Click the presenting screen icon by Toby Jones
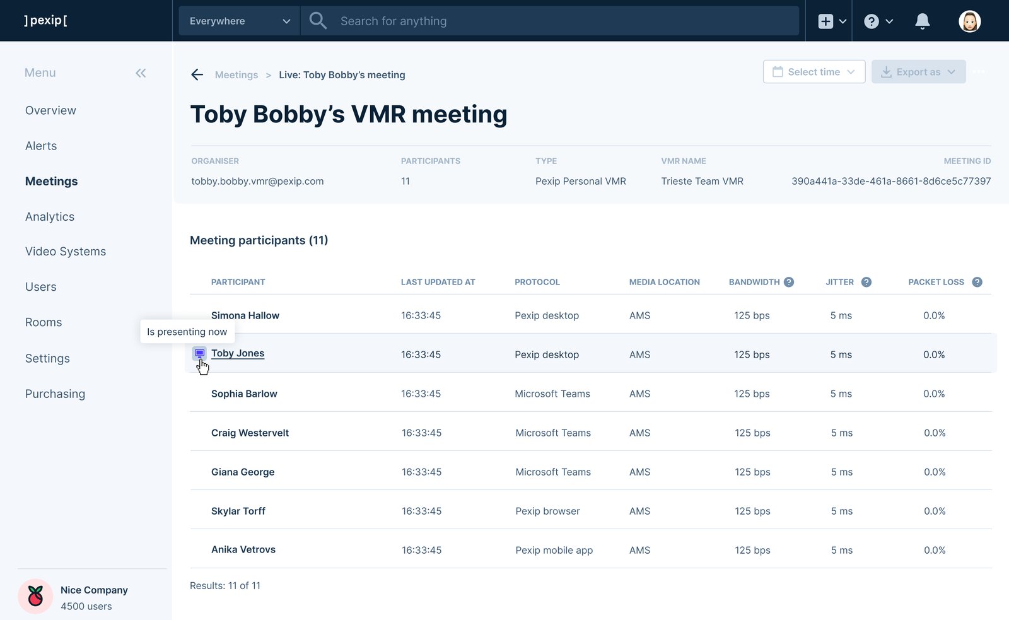This screenshot has width=1009, height=620. pos(199,353)
